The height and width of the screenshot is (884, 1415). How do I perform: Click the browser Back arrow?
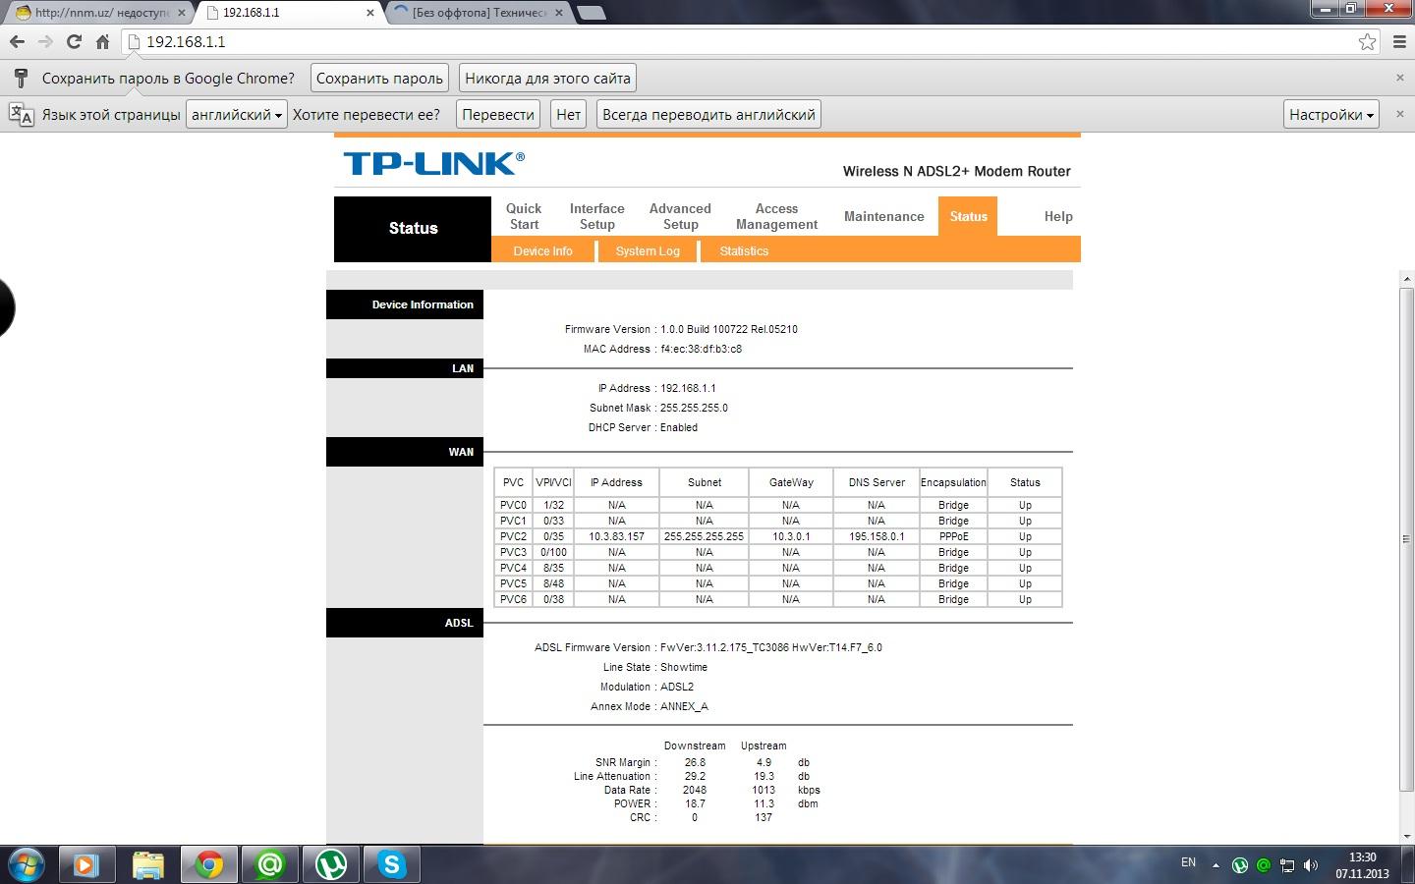pyautogui.click(x=17, y=42)
